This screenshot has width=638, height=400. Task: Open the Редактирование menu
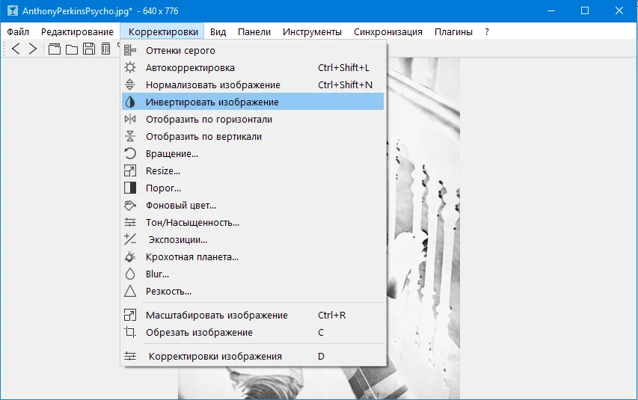click(77, 31)
